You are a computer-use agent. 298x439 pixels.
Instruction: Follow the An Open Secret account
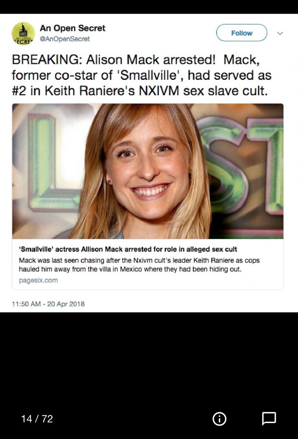(x=241, y=33)
